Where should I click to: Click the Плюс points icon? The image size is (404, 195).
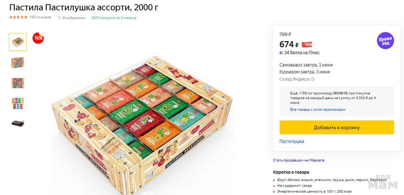281,53
